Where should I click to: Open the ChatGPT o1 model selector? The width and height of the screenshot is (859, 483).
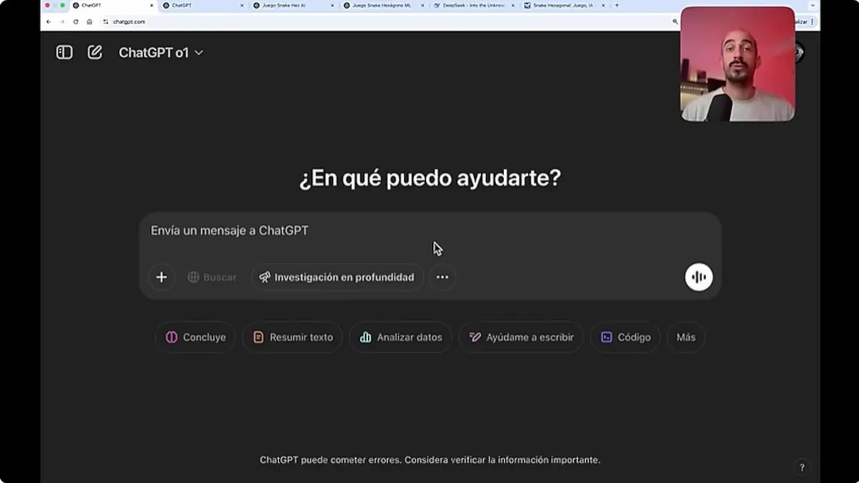[160, 52]
